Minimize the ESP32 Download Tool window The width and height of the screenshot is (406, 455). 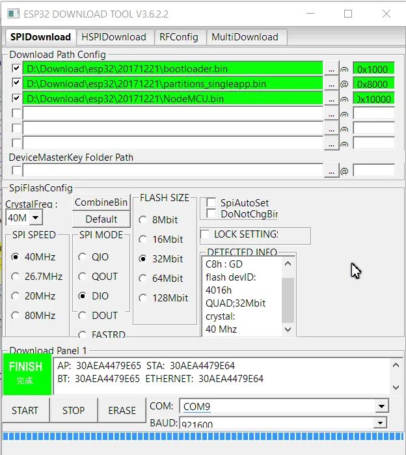point(310,14)
